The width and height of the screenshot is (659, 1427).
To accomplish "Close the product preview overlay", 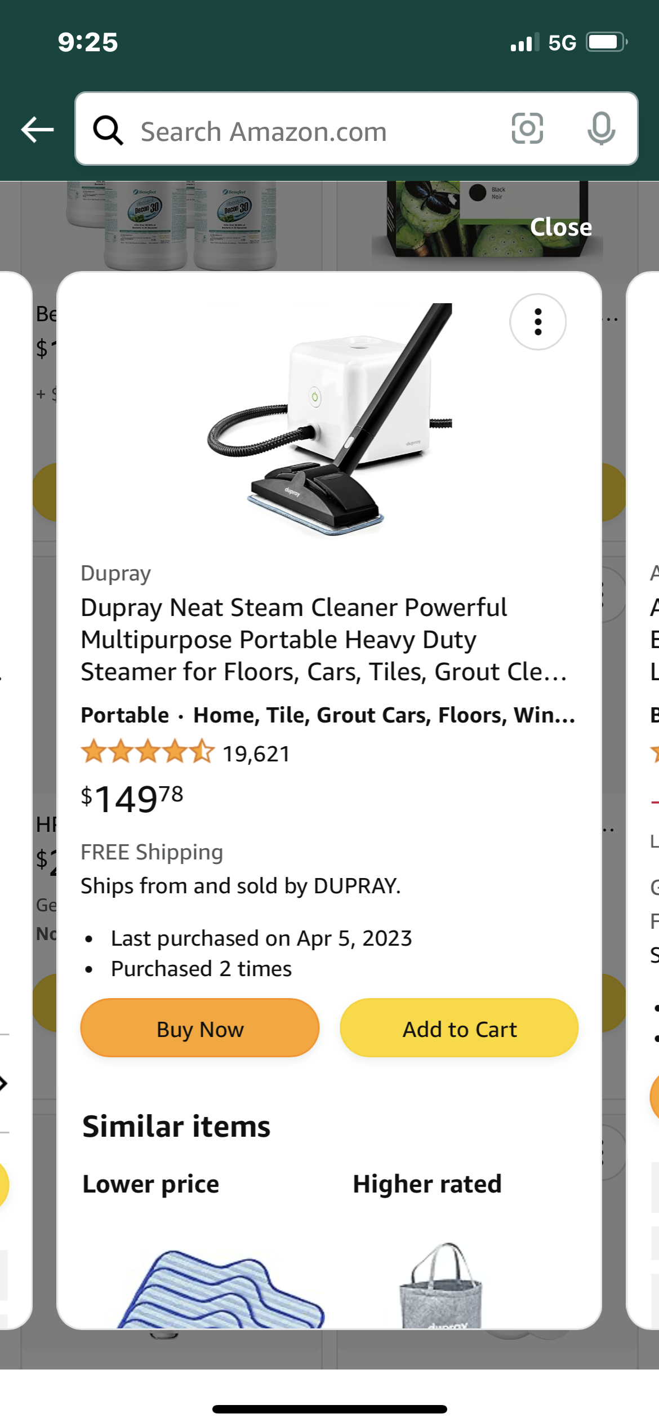I will (x=560, y=227).
